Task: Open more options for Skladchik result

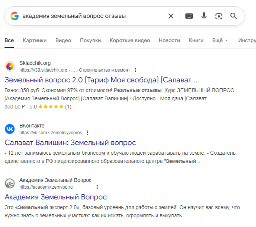Action: click(135, 70)
